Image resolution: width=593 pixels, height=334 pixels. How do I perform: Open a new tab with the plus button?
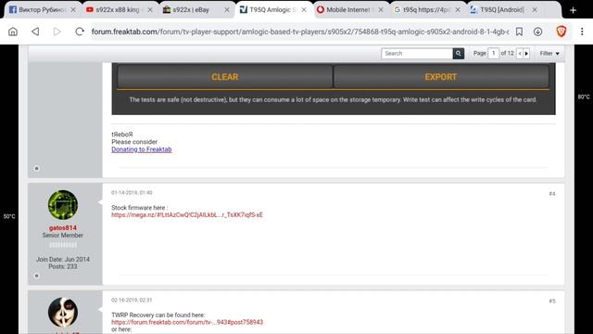[x=573, y=10]
